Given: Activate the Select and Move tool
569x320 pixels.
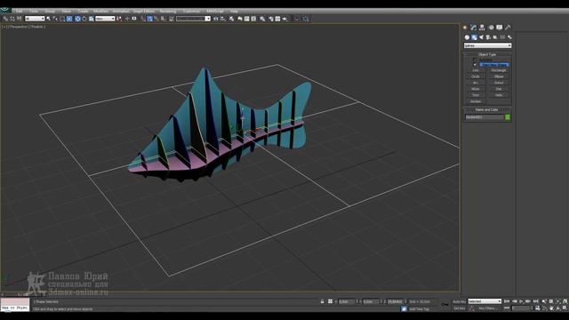Looking at the screenshot, I should pos(77,19).
